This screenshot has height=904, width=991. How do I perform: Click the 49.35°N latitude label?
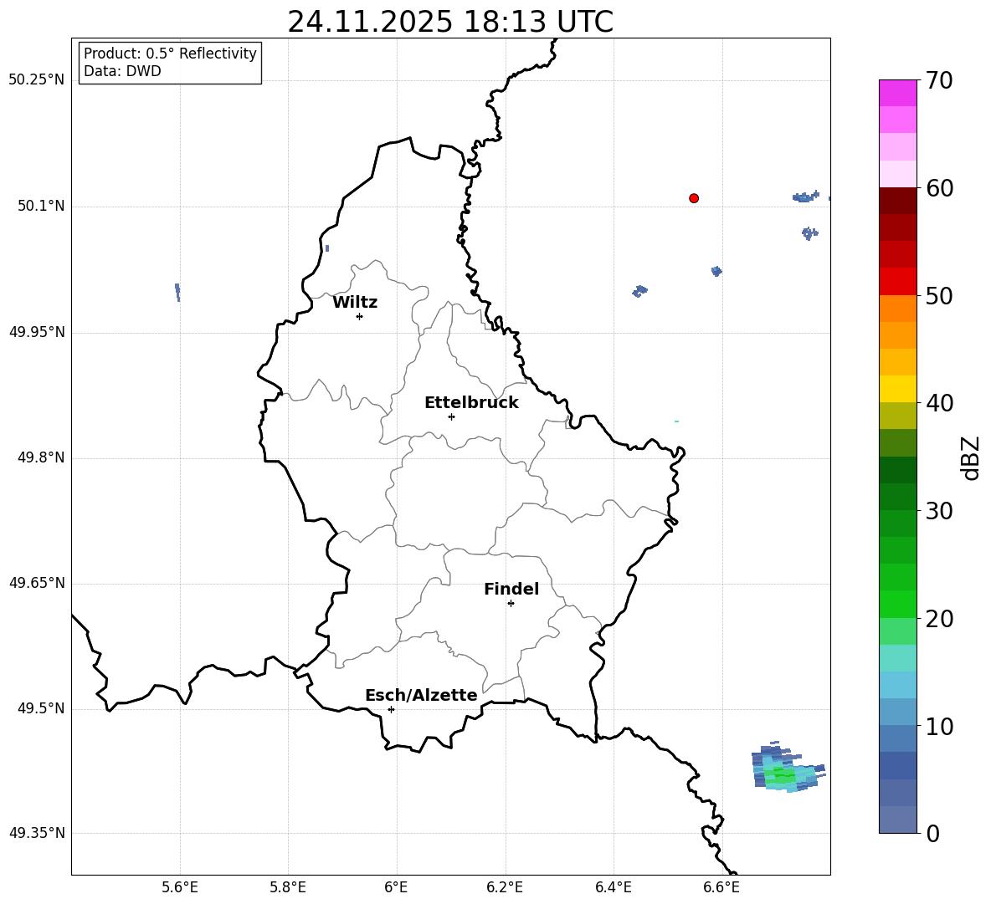37,833
